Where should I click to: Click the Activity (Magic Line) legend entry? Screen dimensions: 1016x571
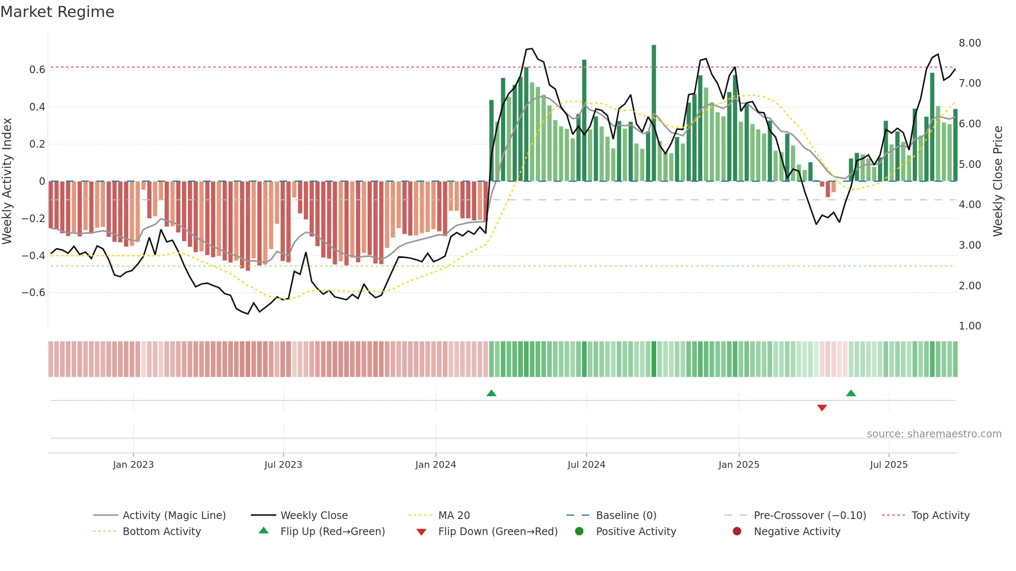(x=160, y=515)
